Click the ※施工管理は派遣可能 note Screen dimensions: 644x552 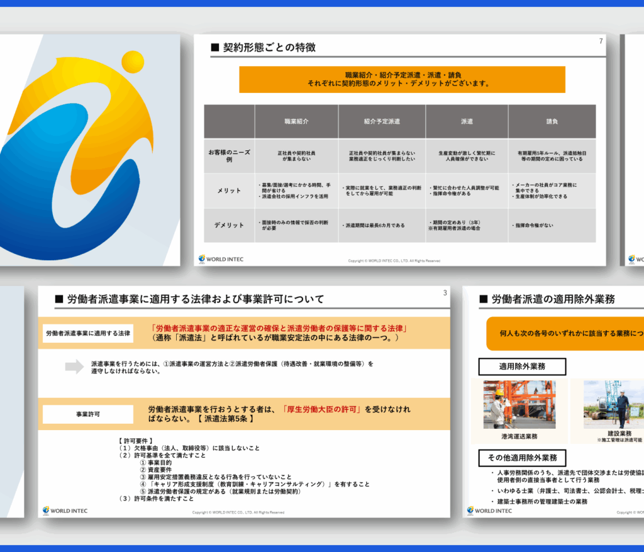619,440
